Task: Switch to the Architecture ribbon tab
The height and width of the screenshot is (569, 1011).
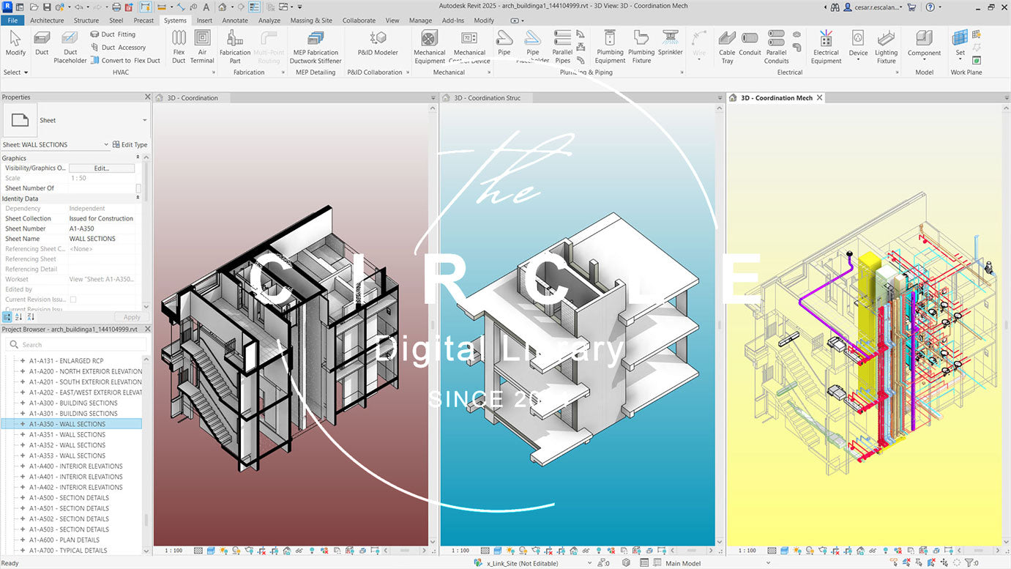Action: (x=47, y=21)
